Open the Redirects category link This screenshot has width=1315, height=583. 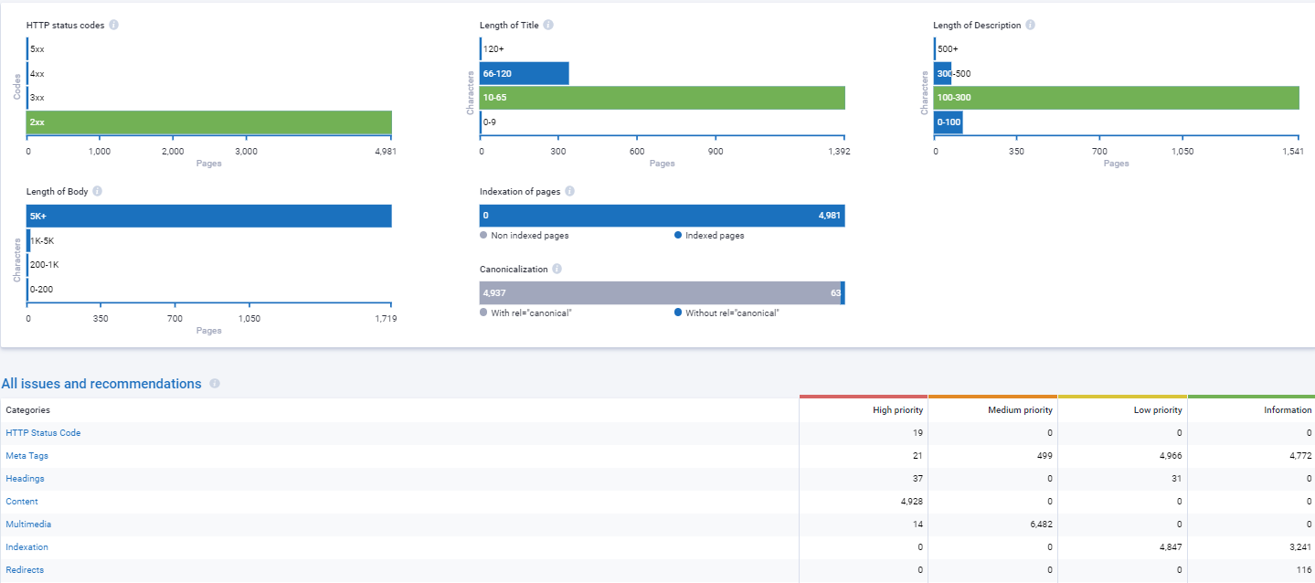[25, 570]
